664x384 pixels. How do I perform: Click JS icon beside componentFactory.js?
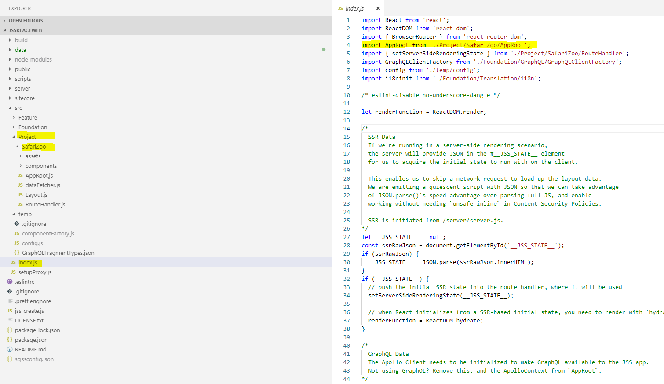pyautogui.click(x=17, y=233)
